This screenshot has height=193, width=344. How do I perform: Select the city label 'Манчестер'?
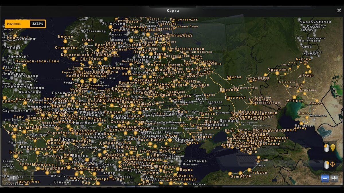26,76
